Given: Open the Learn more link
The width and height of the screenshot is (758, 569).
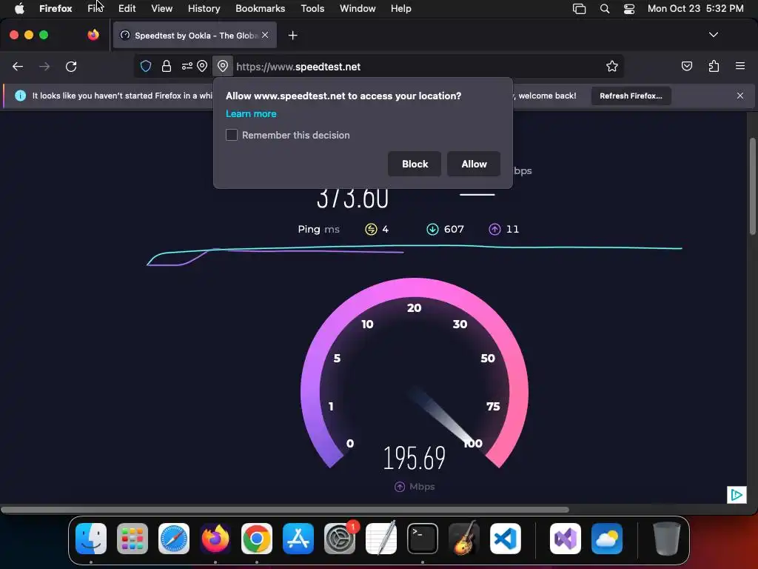Looking at the screenshot, I should coord(251,113).
